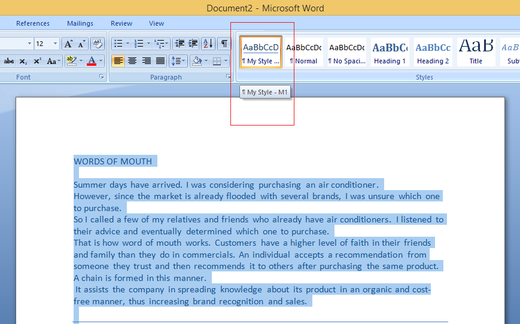This screenshot has width=520, height=324.
Task: Toggle Superscript formatting
Action: pos(37,61)
